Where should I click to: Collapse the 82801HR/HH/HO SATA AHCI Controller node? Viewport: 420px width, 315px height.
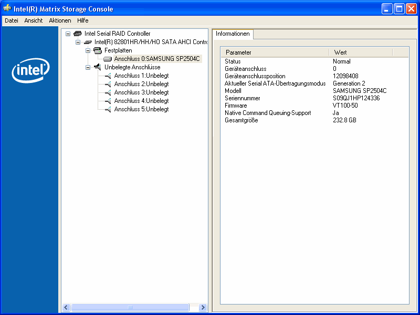[78, 42]
